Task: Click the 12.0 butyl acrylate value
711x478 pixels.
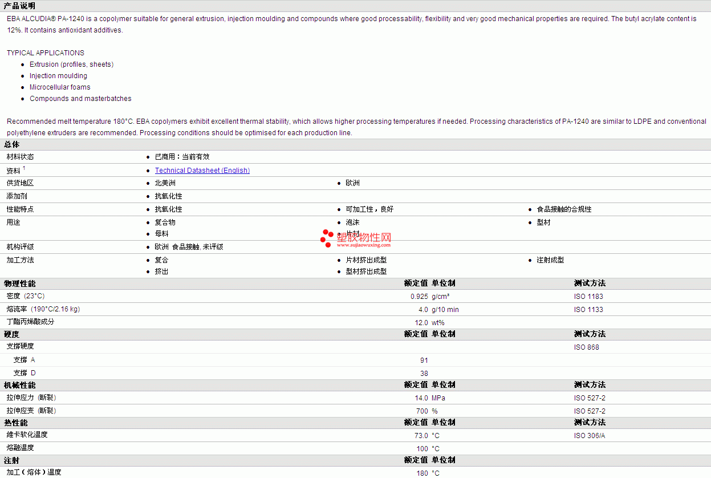Action: pyautogui.click(x=421, y=323)
